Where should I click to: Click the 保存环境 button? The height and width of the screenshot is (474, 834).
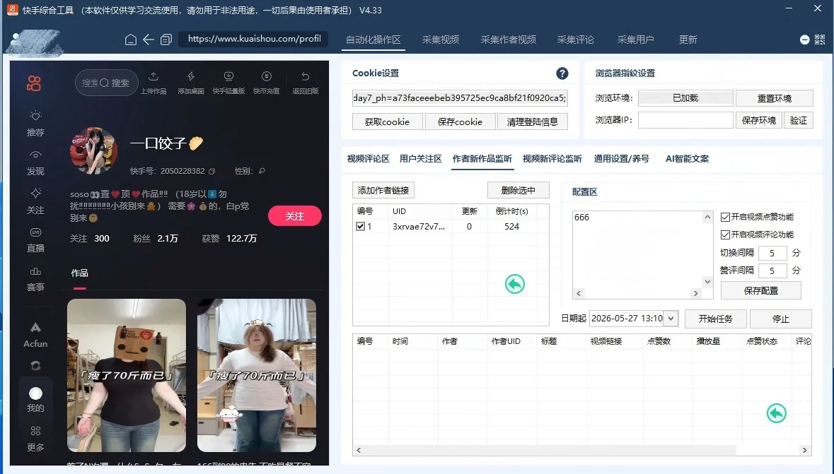759,121
